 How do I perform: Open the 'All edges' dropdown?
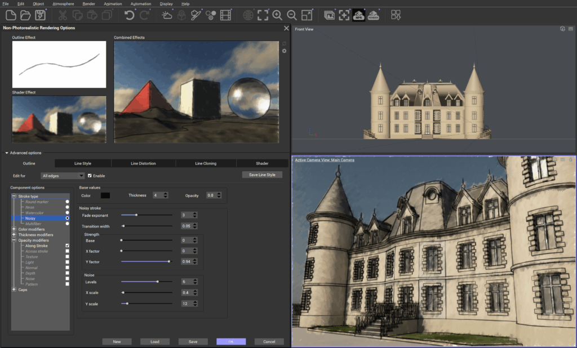pyautogui.click(x=63, y=176)
